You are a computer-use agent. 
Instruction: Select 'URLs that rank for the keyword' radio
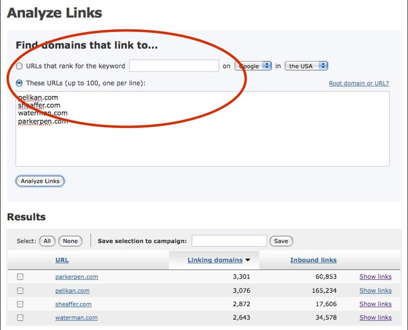[x=19, y=66]
